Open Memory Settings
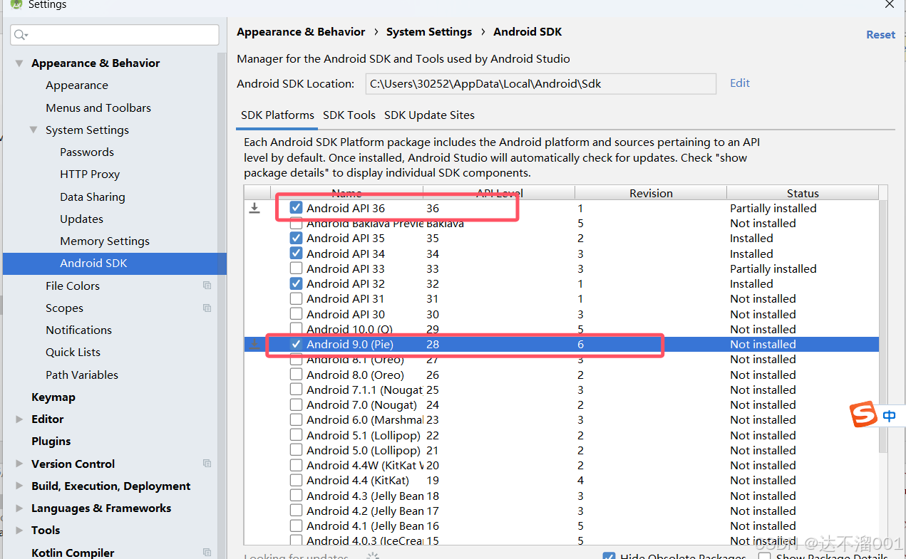This screenshot has height=559, width=906. click(x=105, y=241)
